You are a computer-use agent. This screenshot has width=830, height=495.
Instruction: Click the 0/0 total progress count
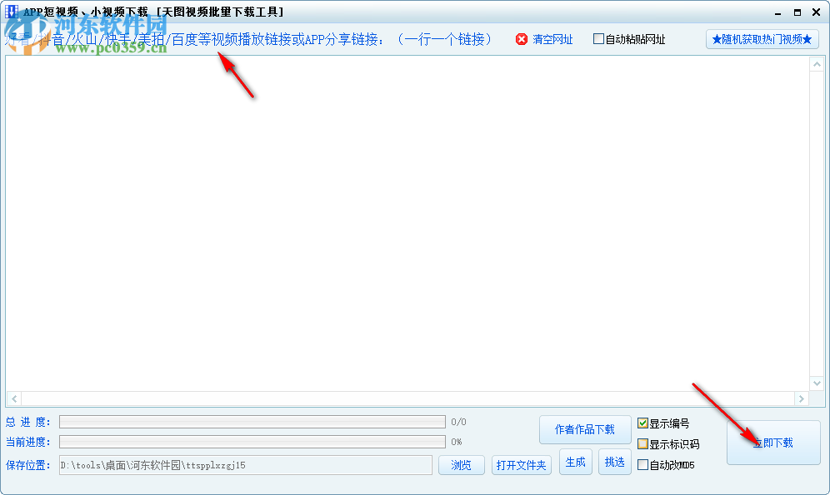tap(458, 422)
